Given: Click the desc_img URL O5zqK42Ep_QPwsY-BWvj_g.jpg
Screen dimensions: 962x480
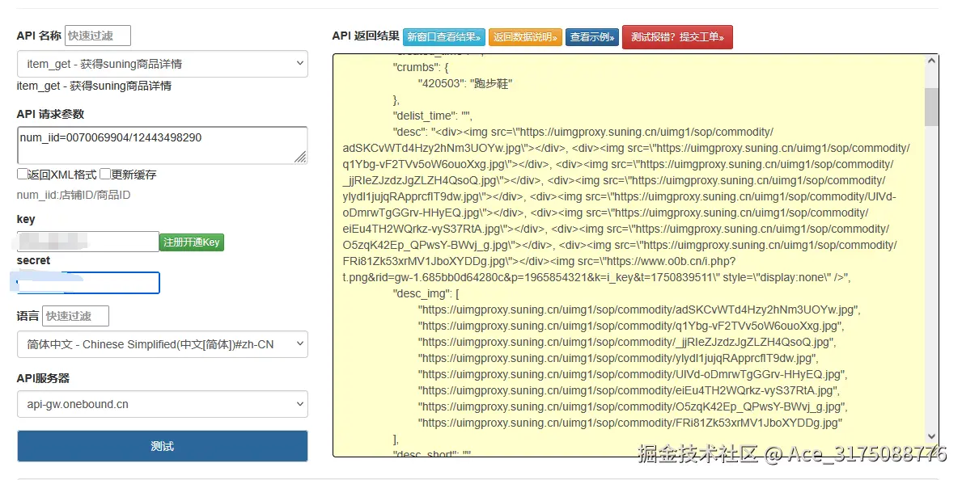Looking at the screenshot, I should (633, 406).
